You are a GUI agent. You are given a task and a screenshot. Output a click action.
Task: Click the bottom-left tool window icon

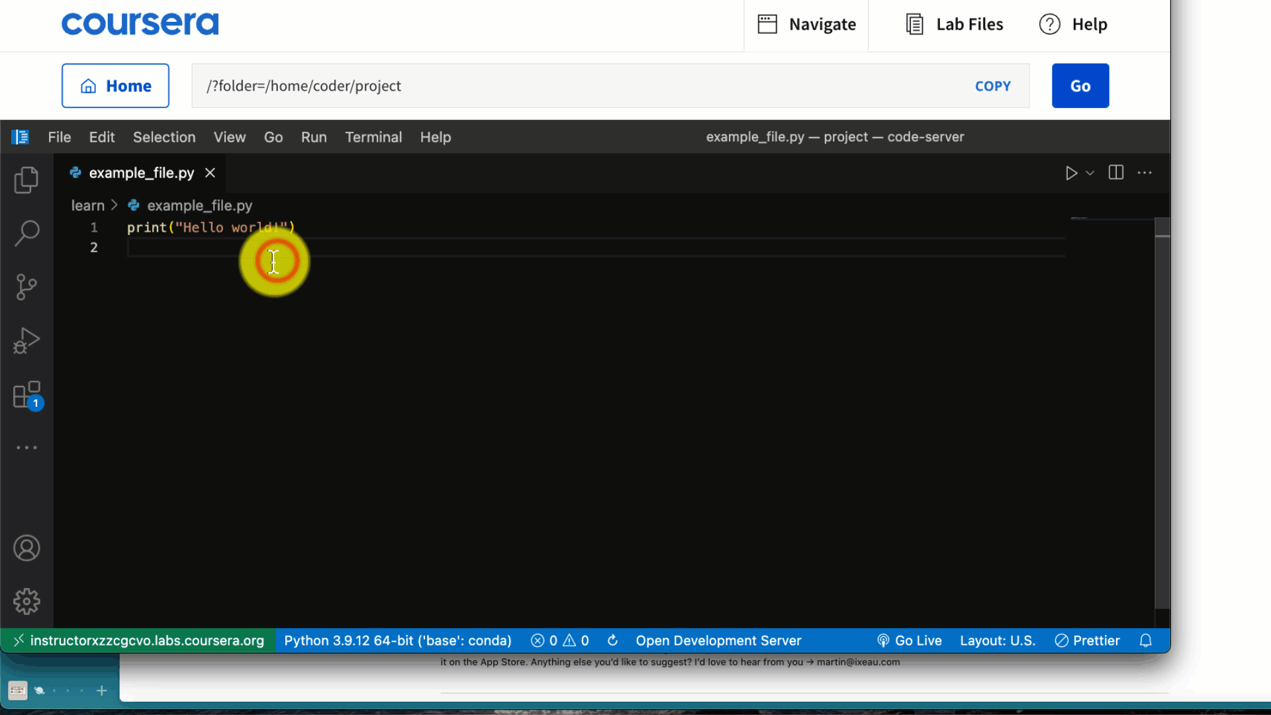[18, 691]
